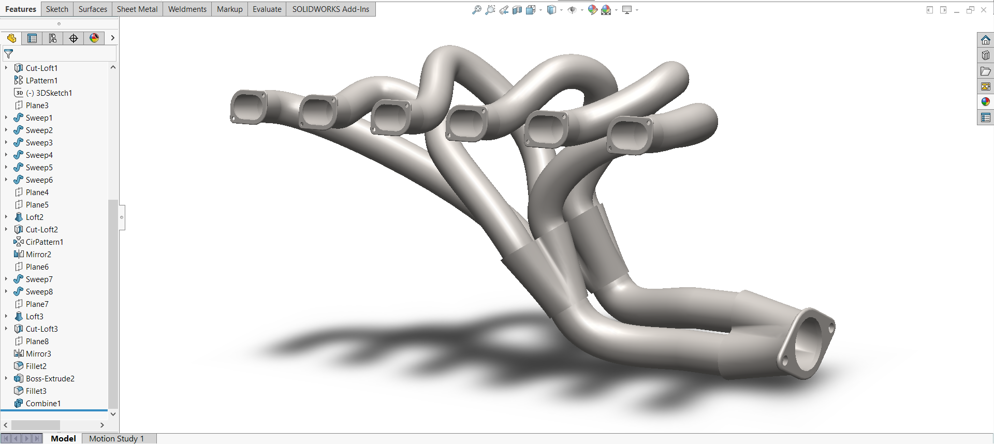This screenshot has height=444, width=994.
Task: Open the Design Library task pane icon
Action: (x=986, y=55)
